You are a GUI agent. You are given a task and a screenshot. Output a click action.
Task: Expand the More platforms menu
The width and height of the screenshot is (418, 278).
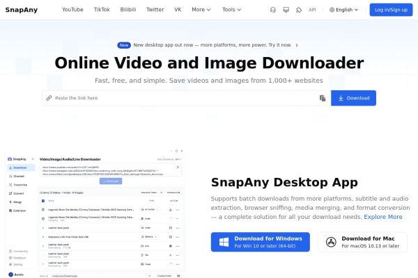point(201,10)
